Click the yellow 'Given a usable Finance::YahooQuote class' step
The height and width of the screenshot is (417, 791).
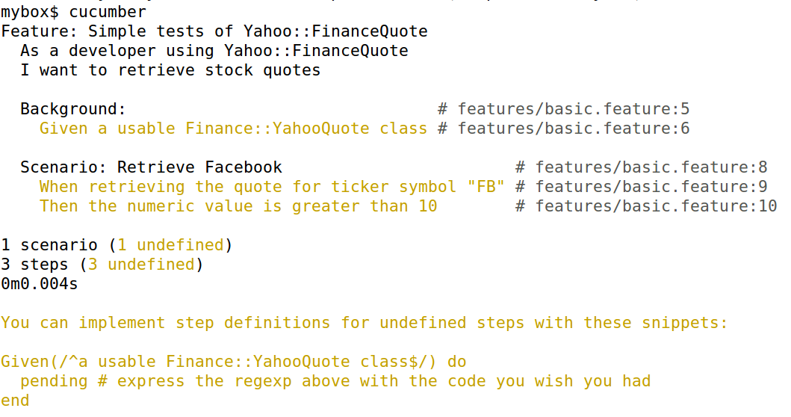point(233,129)
